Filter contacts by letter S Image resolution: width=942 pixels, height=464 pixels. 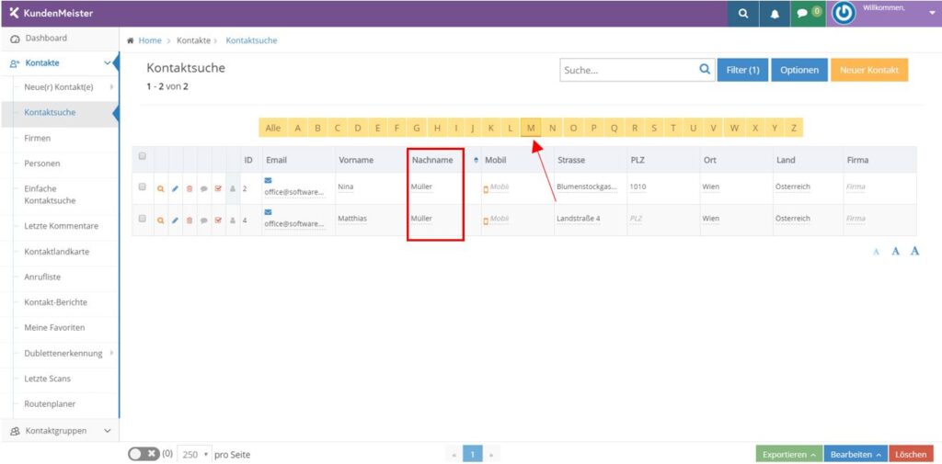pyautogui.click(x=653, y=128)
